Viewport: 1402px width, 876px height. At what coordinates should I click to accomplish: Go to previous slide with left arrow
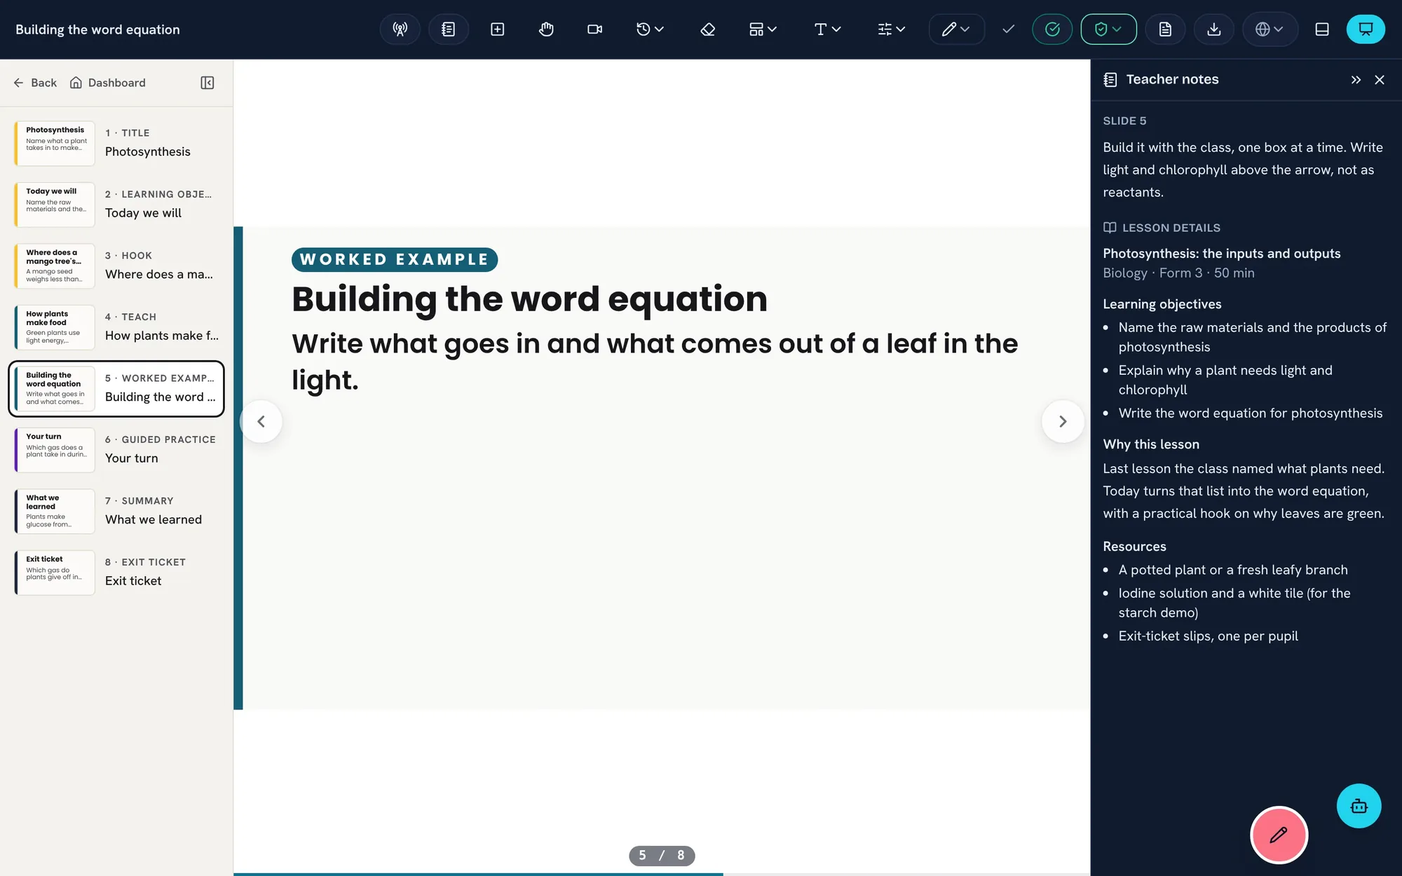261,421
